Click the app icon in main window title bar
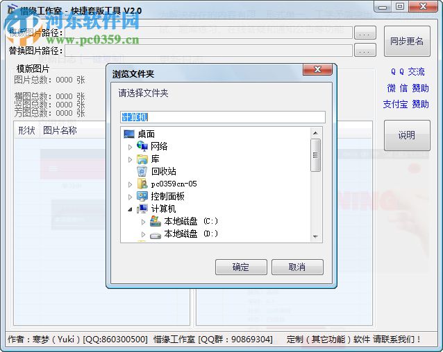The image size is (443, 352). click(11, 10)
